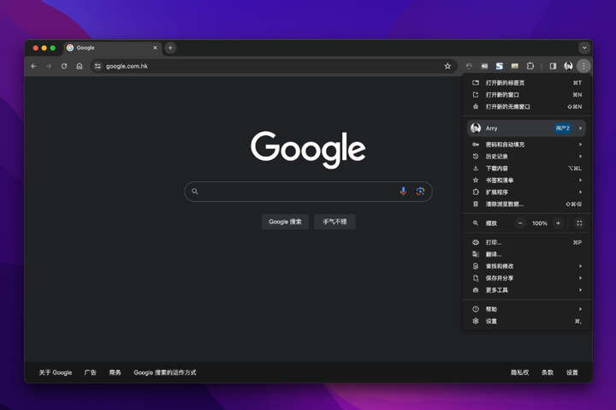Click the forward navigation arrow
The height and width of the screenshot is (410, 616).
point(49,66)
